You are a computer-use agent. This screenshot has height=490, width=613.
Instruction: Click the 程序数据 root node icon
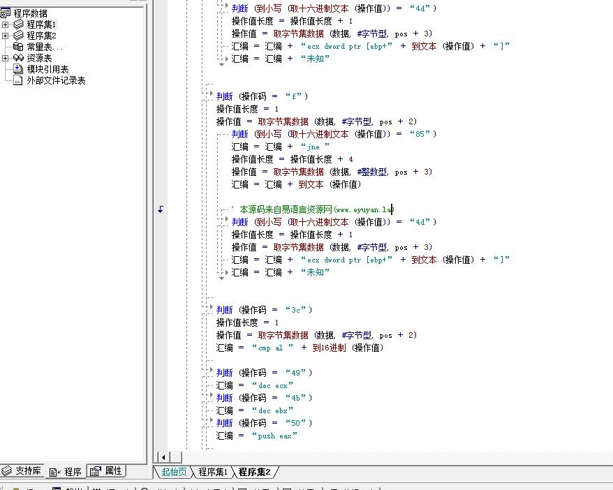[x=6, y=13]
